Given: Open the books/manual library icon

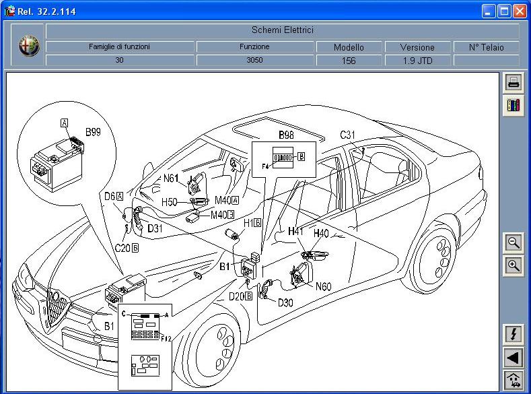Looking at the screenshot, I should click(514, 106).
